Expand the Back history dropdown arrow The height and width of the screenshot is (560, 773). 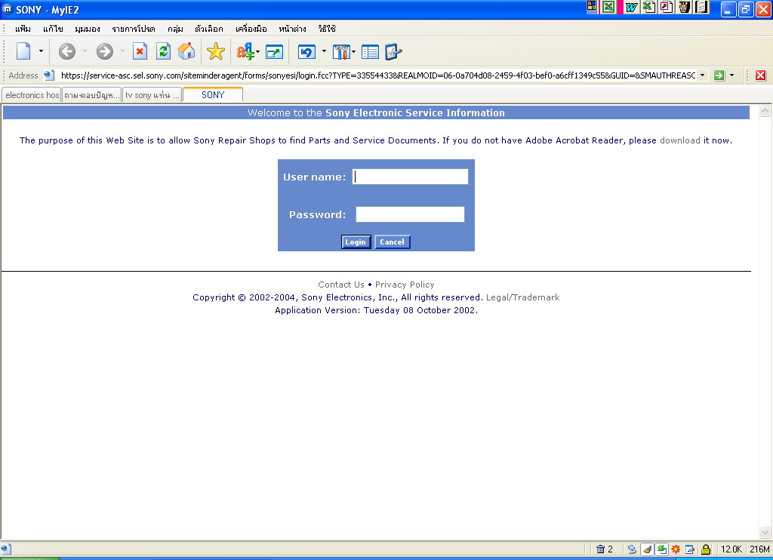pos(85,51)
